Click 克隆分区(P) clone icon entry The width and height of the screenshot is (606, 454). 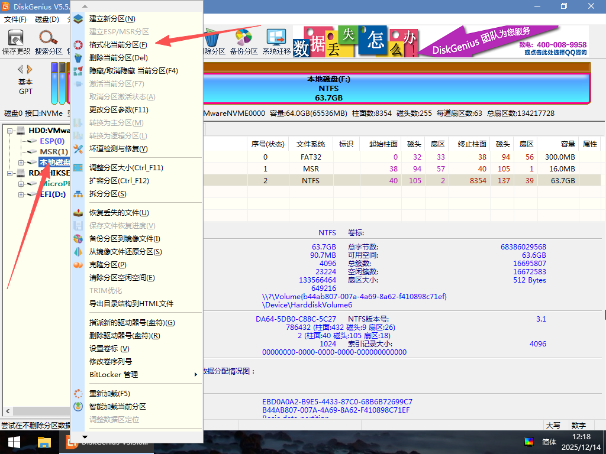(x=108, y=265)
